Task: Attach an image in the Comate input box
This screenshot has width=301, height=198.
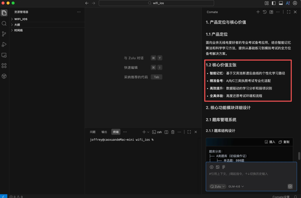Action: point(218,167)
